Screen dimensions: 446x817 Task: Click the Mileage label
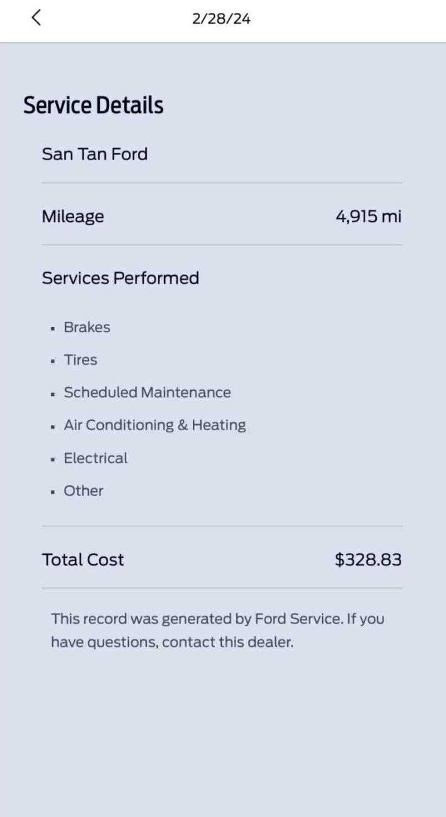coord(72,216)
